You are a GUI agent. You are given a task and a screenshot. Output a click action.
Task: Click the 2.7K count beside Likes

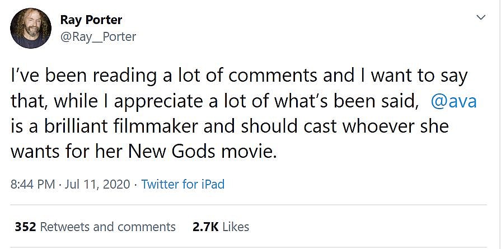(x=205, y=227)
